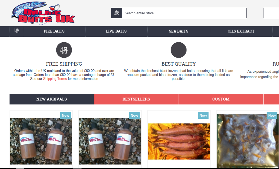
Task: Click the Free Shipping circle icon
Action: click(64, 50)
